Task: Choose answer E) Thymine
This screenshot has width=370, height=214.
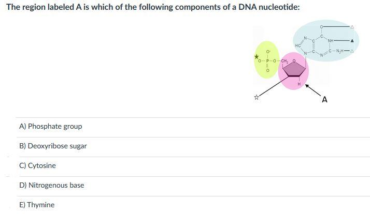Action: (37, 205)
